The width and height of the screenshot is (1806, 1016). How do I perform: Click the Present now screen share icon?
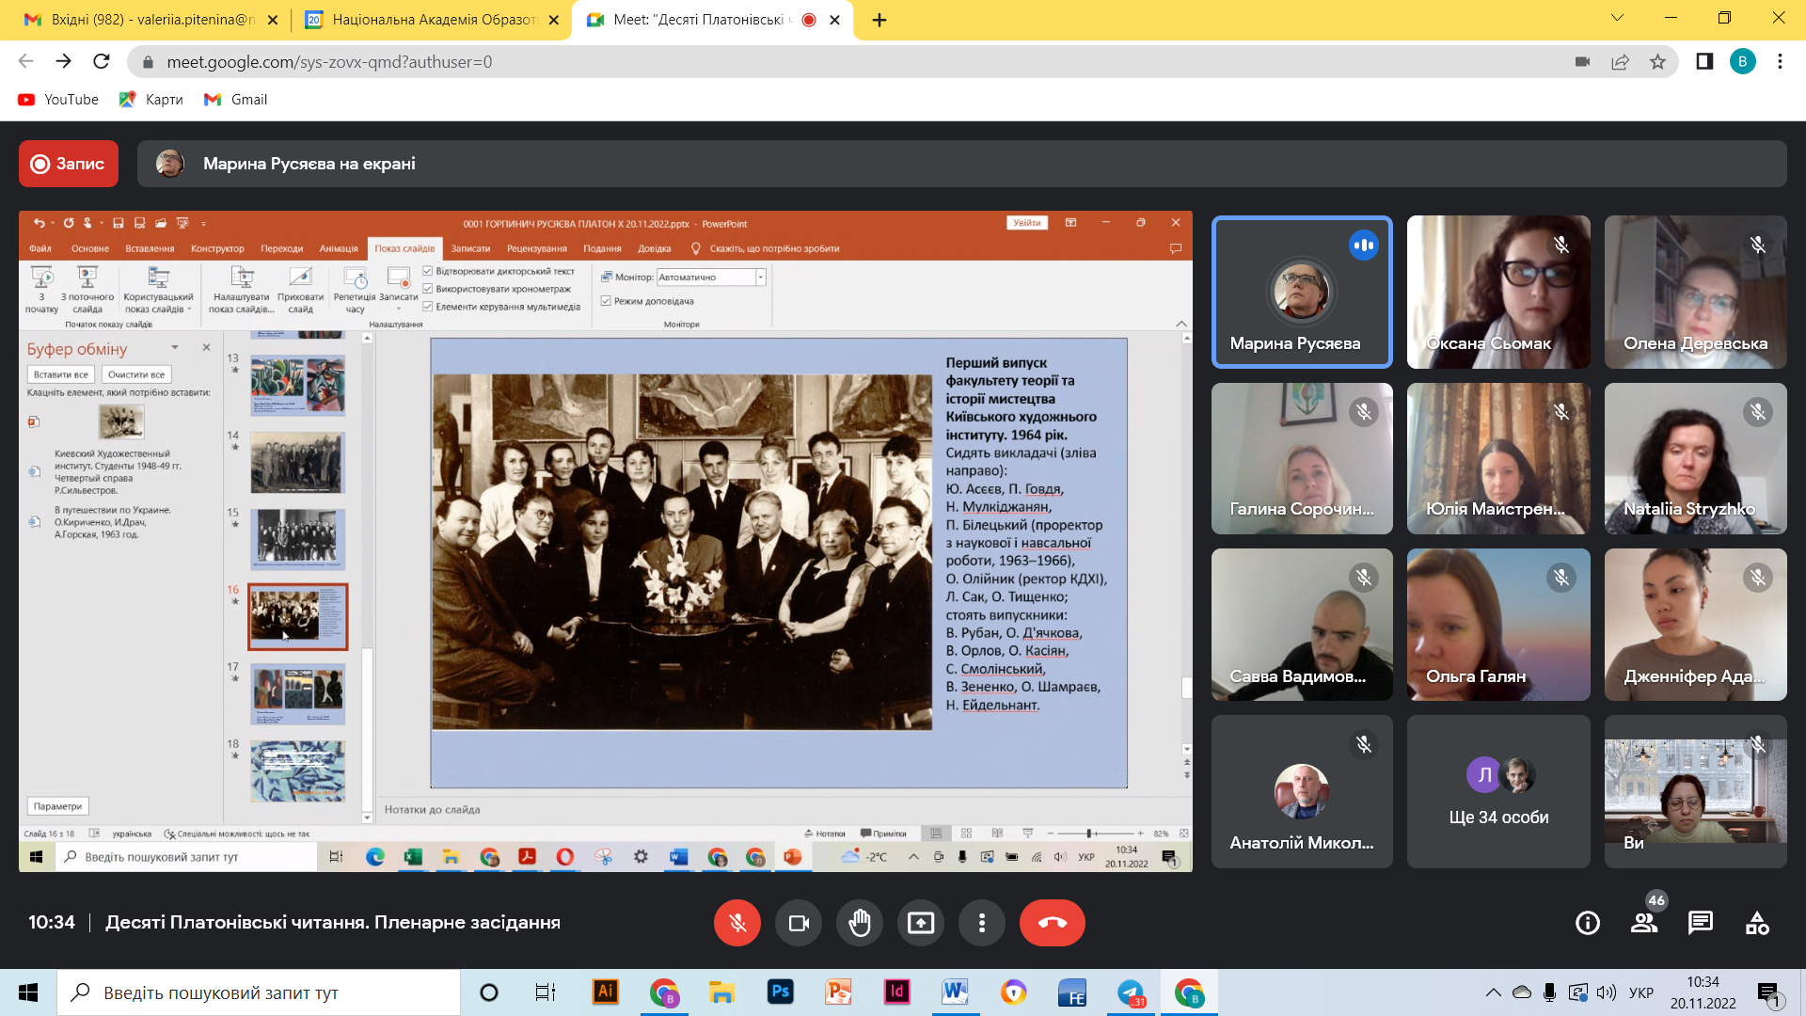coord(921,923)
